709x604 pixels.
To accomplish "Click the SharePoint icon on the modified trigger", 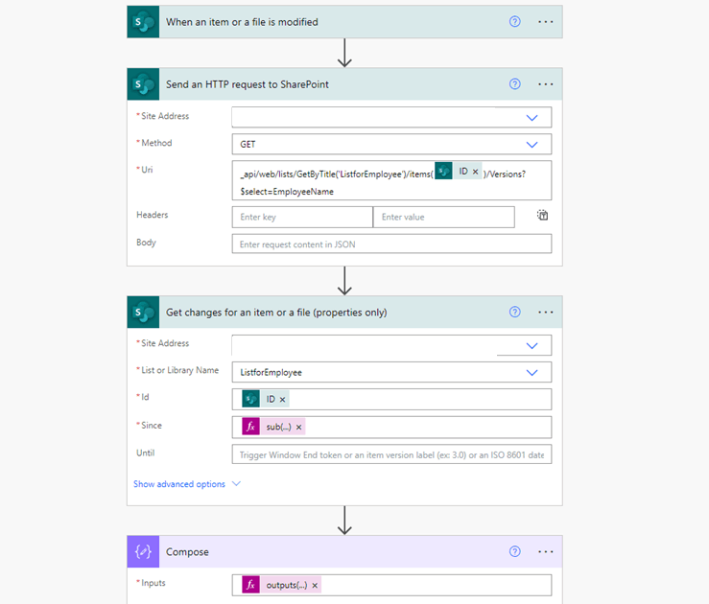I will click(x=143, y=22).
